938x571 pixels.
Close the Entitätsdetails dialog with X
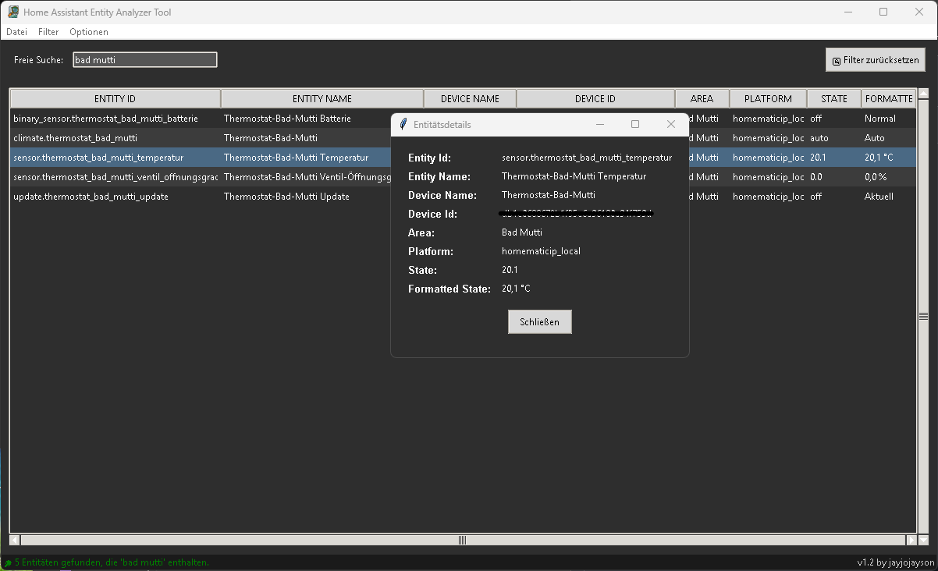click(x=671, y=124)
